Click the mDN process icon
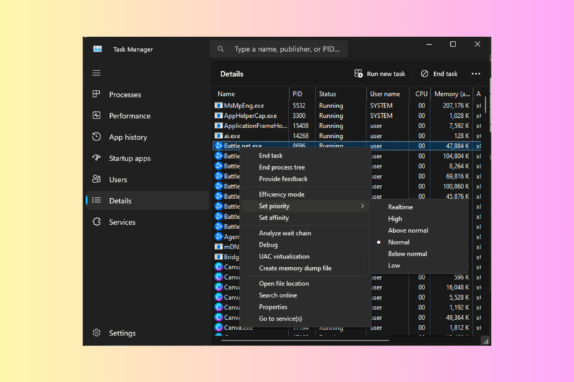574x382 pixels. [x=218, y=247]
